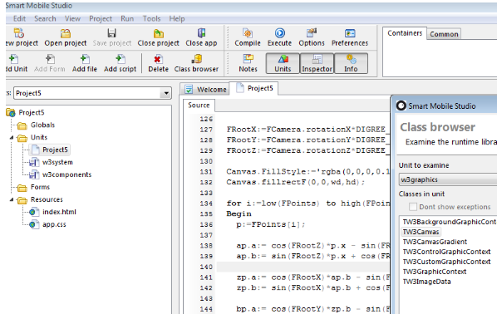The height and width of the screenshot is (314, 497).
Task: Click the Add Form icon
Action: click(x=50, y=59)
